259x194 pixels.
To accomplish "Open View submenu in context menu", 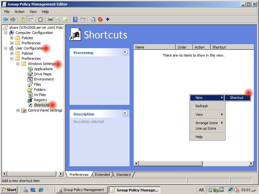I will [208, 114].
